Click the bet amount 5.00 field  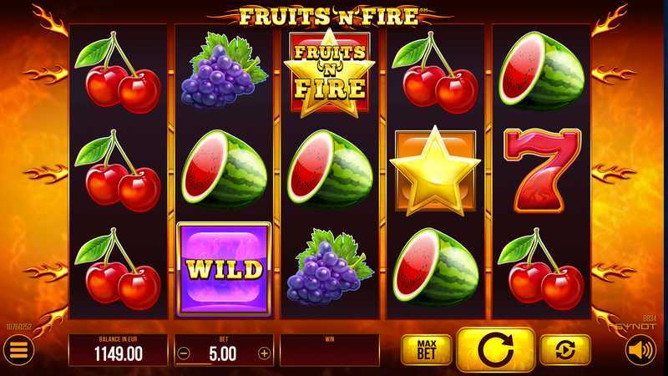coord(223,353)
